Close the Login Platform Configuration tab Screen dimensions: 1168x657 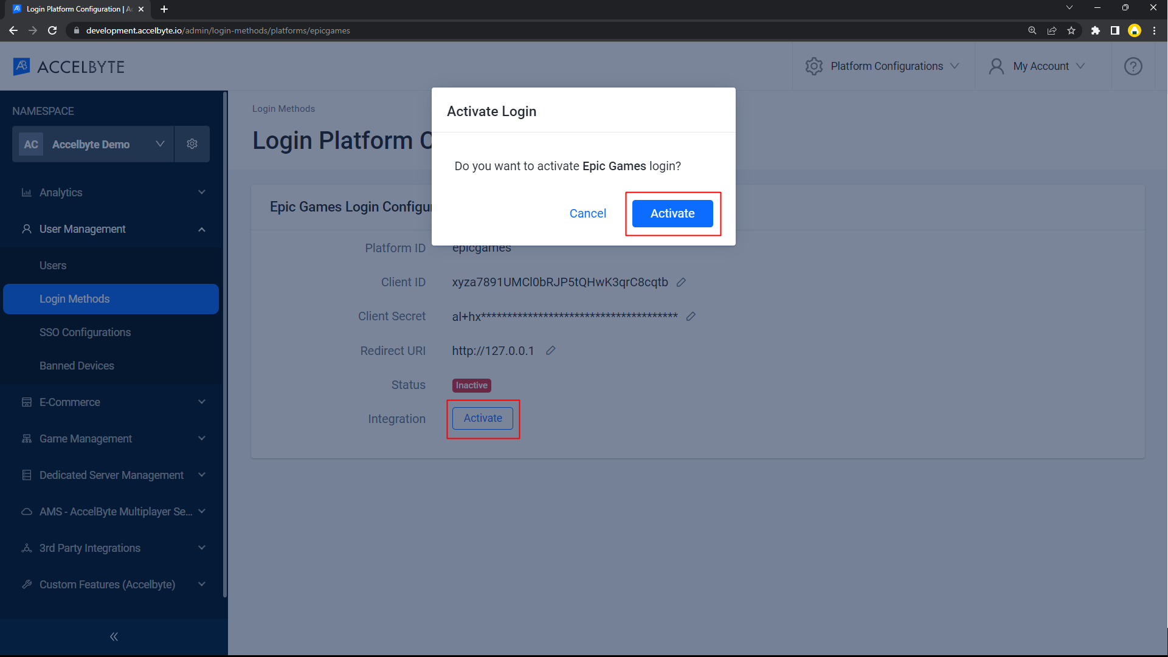coord(141,9)
